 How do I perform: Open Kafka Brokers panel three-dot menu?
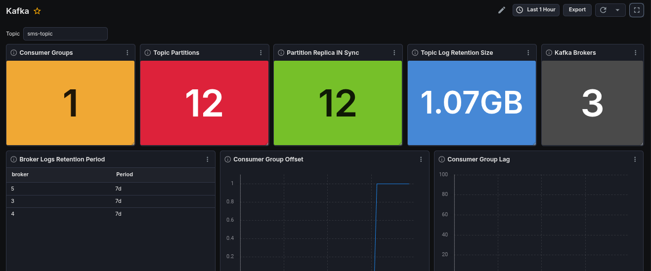[x=636, y=53]
